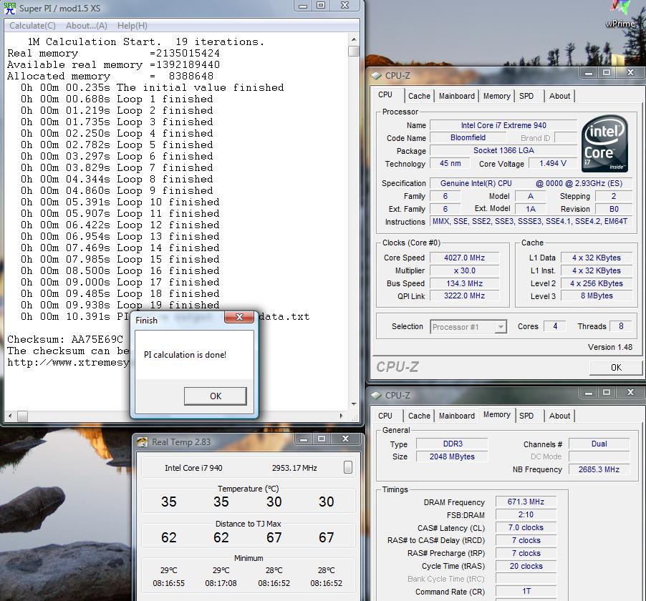This screenshot has height=601, width=646.
Task: Click the Threads value 8
Action: point(621,326)
